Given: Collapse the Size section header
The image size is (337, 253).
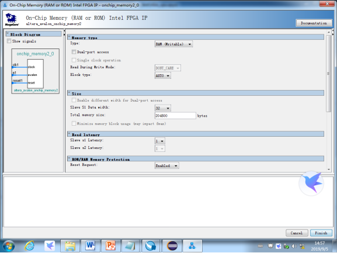Looking at the screenshot, I should click(x=196, y=93).
